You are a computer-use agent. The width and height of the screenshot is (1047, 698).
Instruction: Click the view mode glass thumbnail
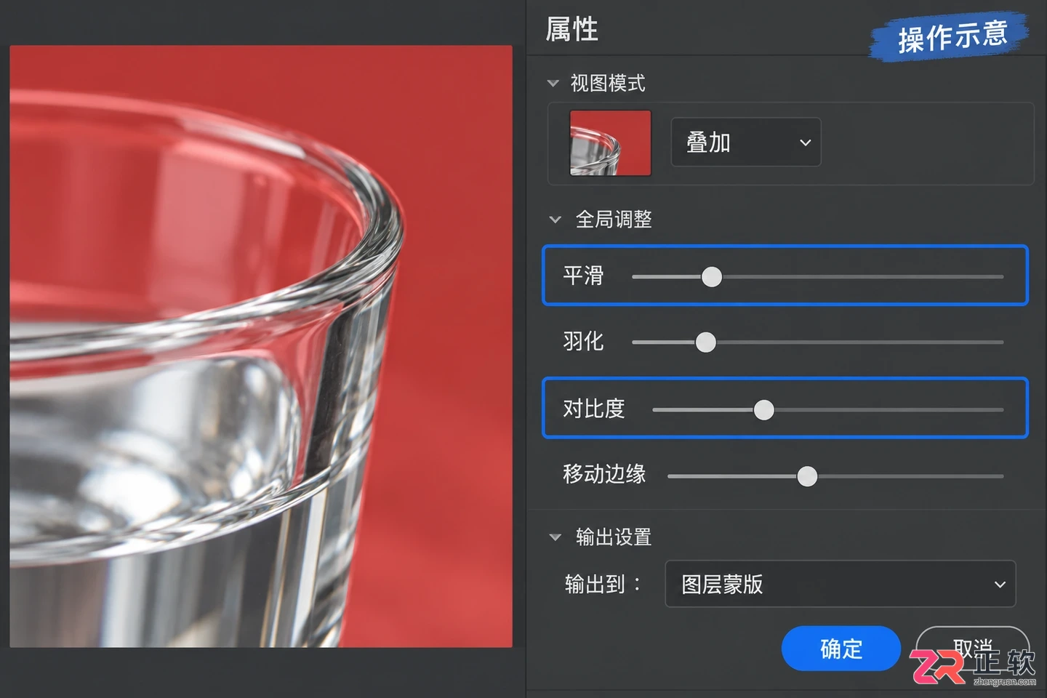point(611,143)
